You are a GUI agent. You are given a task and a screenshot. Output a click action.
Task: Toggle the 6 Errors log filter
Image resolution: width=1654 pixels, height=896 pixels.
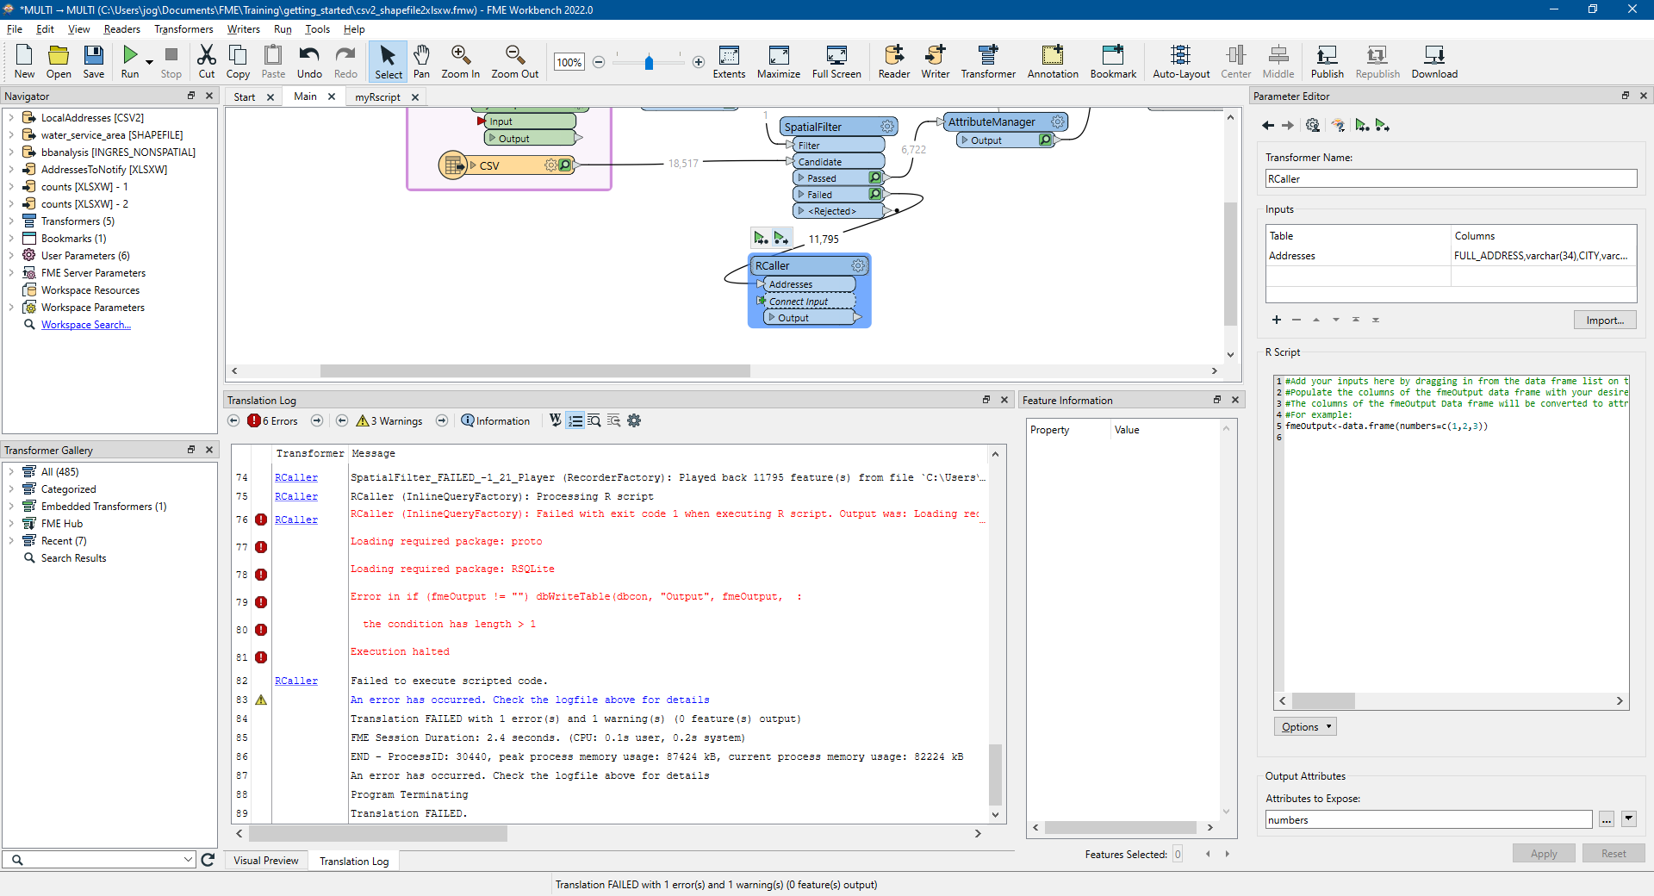point(272,420)
